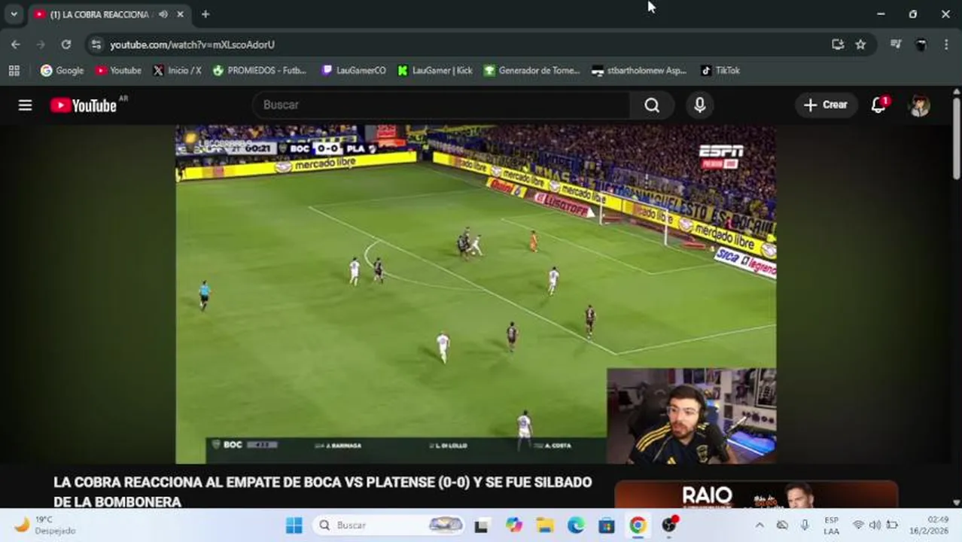Viewport: 962px width, 542px height.
Task: Open a new browser tab
Action: coord(205,14)
